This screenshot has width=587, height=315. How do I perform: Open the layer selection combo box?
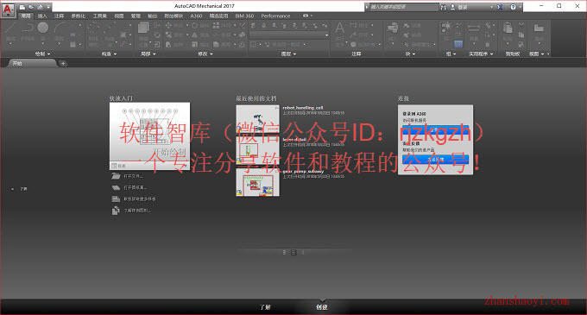[289, 35]
